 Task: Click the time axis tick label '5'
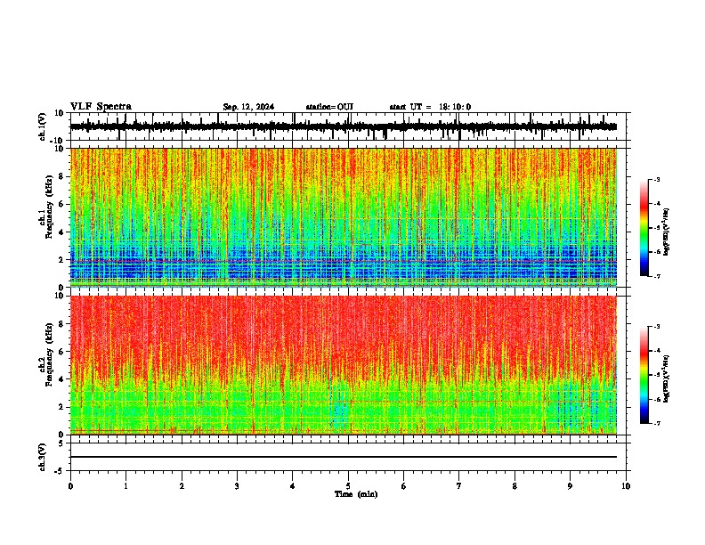(348, 486)
